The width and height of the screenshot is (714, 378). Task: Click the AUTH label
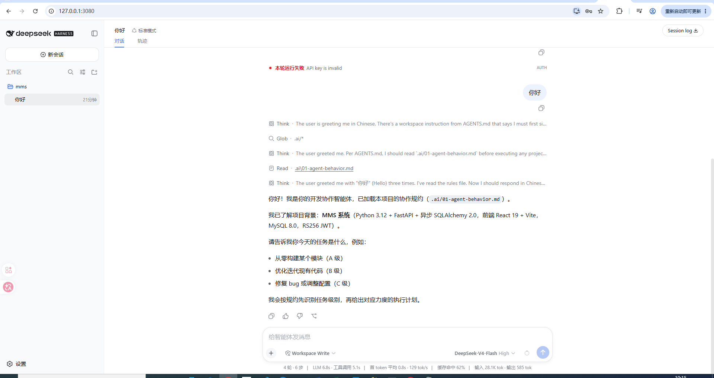pyautogui.click(x=541, y=68)
